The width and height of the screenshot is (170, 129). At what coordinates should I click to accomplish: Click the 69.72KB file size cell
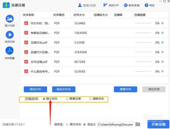(x=80, y=62)
